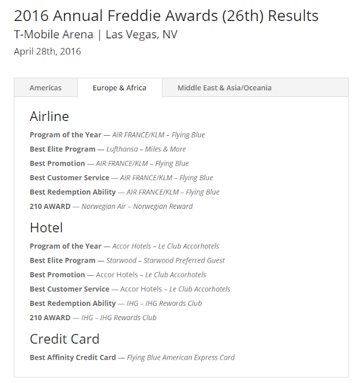
Task: Click the T-Mobile Arena Las Vegas subtitle
Action: [96, 35]
